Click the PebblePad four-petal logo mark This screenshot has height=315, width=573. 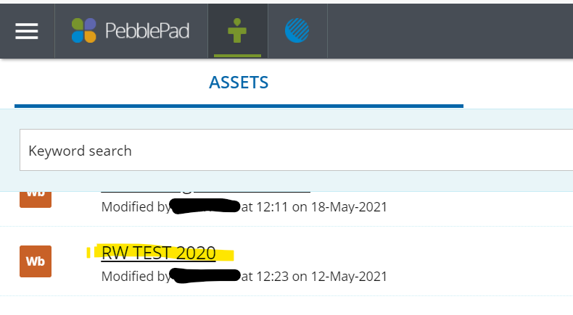84,30
